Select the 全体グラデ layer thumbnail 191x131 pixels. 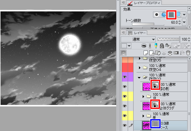[x=146, y=106]
